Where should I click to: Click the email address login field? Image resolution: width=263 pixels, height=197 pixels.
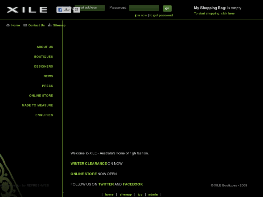(90, 8)
